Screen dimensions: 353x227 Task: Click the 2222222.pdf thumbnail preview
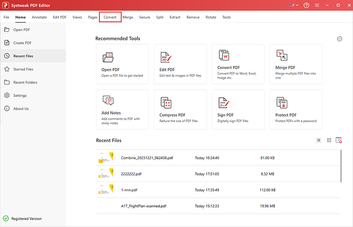[x=106, y=173]
